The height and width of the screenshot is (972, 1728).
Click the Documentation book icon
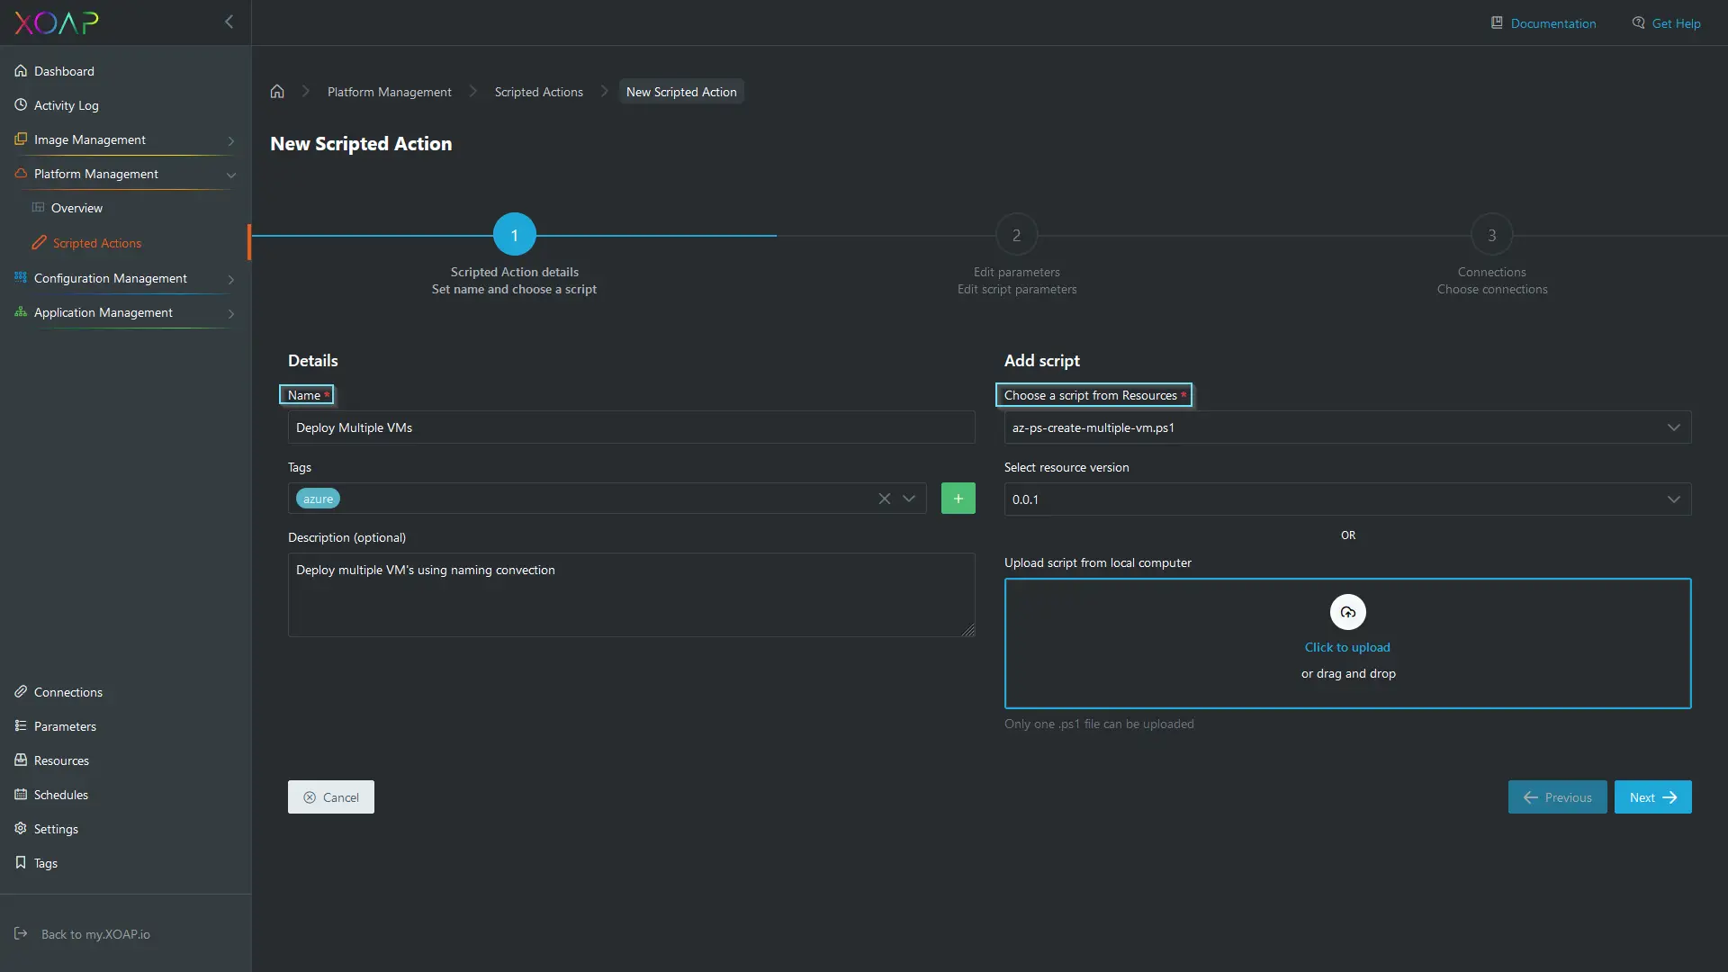coord(1497,22)
